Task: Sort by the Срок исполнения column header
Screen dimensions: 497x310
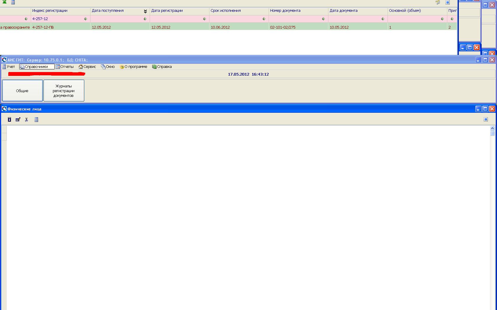Action: [x=239, y=11]
